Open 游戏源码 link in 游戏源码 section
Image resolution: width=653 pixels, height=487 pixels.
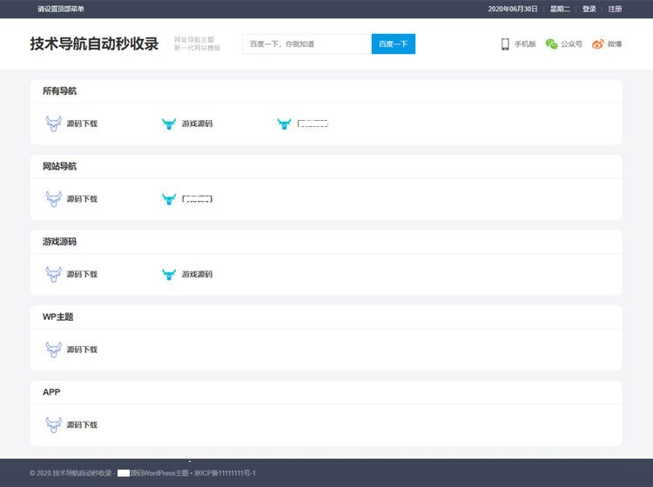coord(197,274)
